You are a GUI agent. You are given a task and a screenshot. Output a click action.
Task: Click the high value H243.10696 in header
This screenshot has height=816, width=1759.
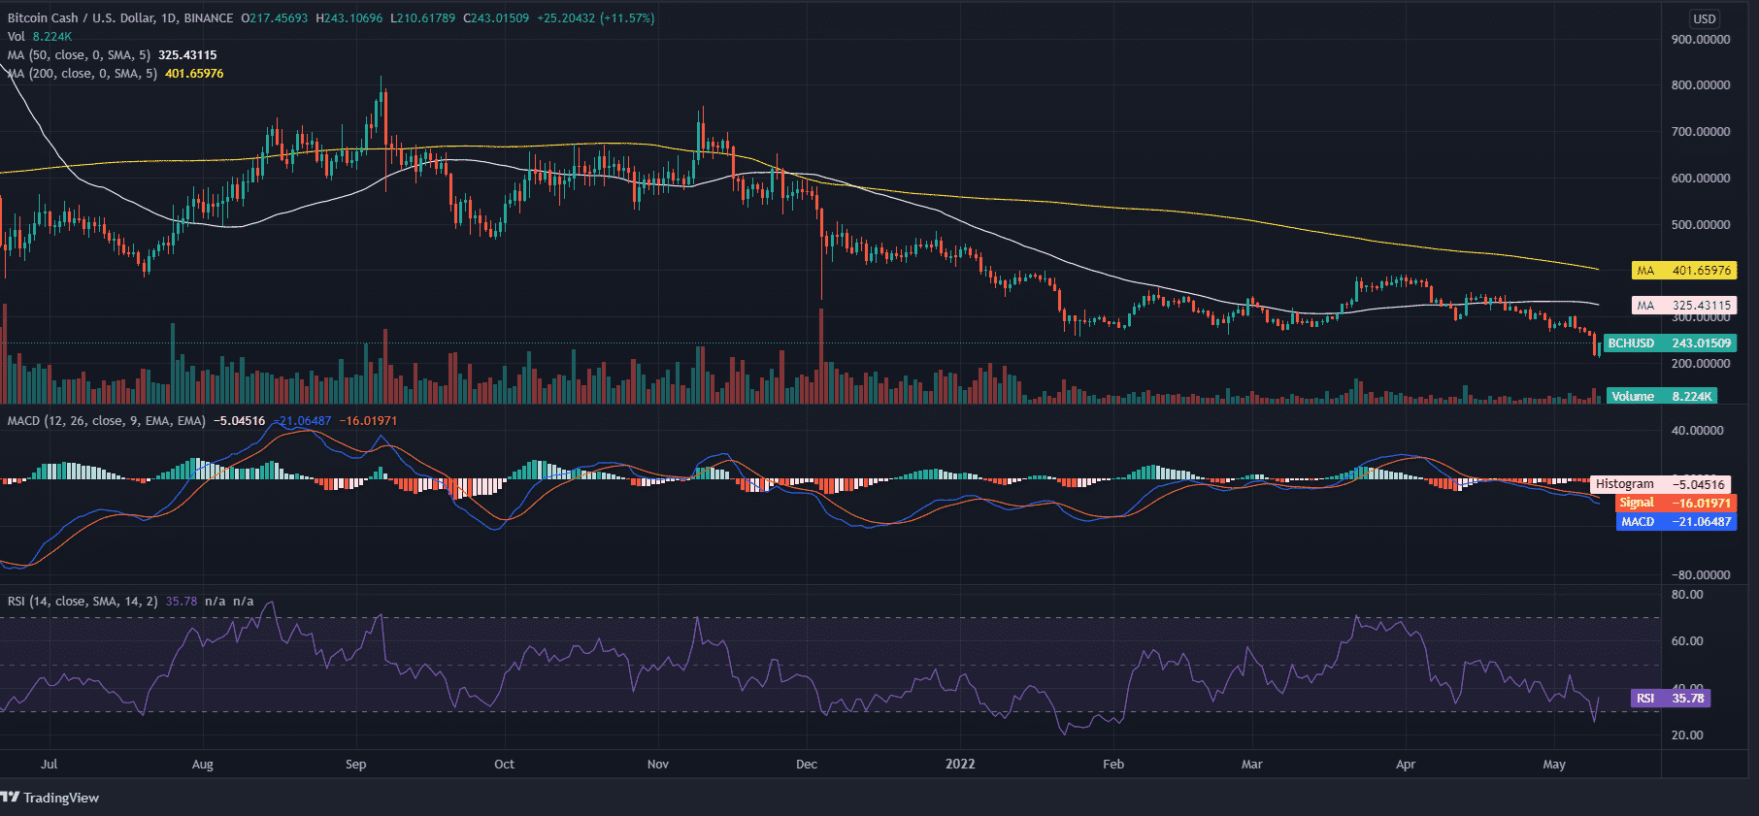point(349,18)
